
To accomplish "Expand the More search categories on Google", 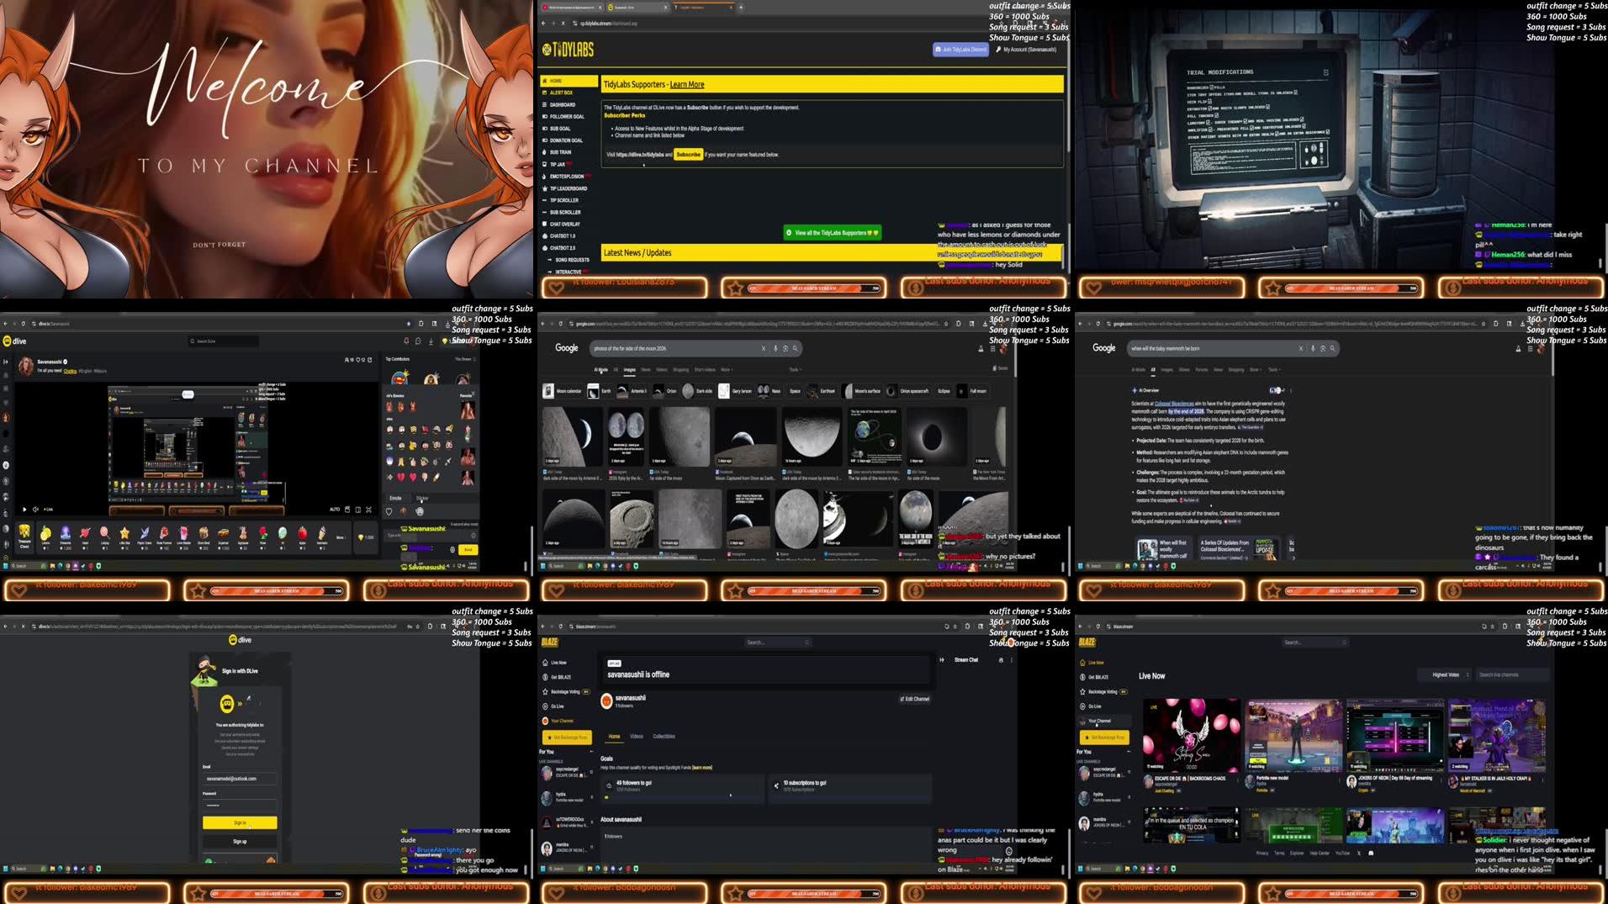I will 727,370.
